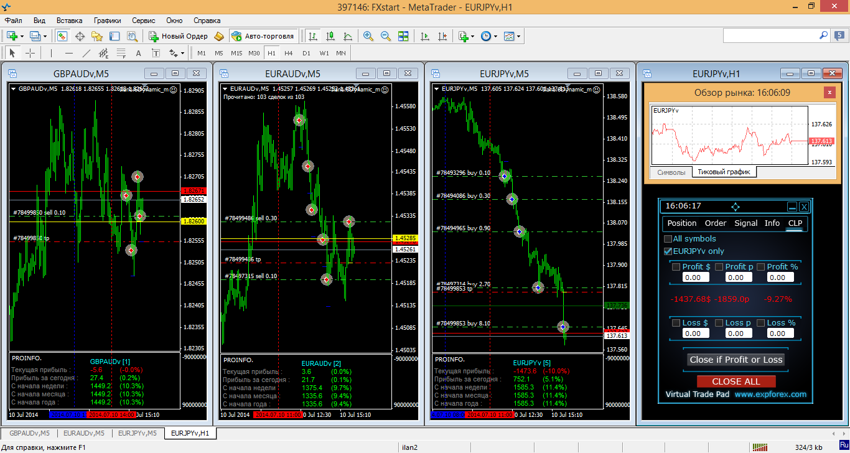Click the red CLOSE ALL button
Viewport: 850px width, 453px height.
pos(736,381)
